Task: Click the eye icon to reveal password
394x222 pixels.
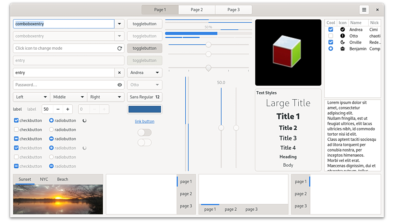Action: click(119, 85)
